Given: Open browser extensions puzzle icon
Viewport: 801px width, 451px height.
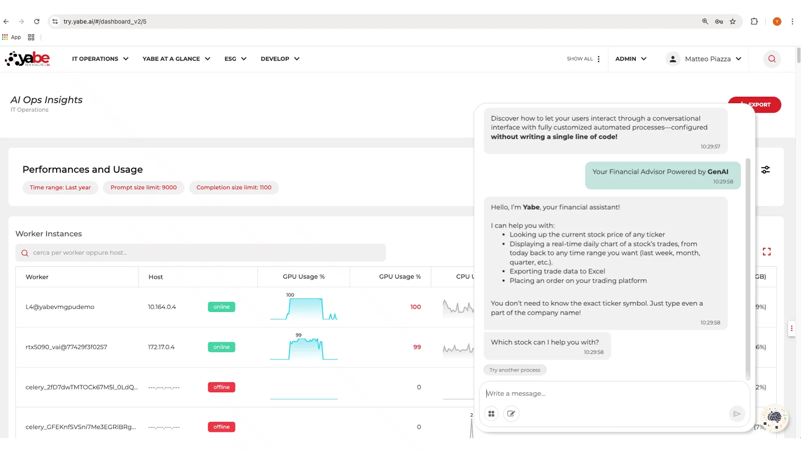Looking at the screenshot, I should point(754,21).
